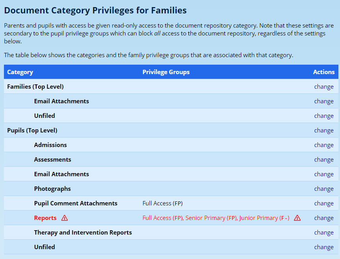Click Category column header
340x259 pixels.
pos(20,72)
